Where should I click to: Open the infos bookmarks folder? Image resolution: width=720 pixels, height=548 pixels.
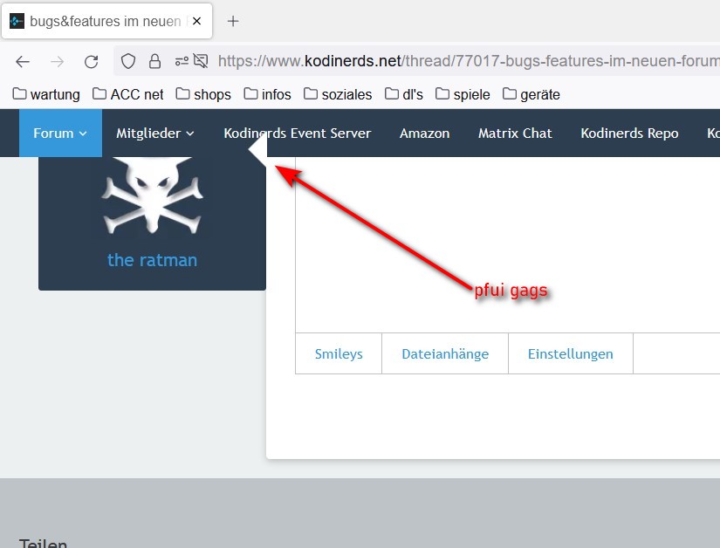point(267,94)
